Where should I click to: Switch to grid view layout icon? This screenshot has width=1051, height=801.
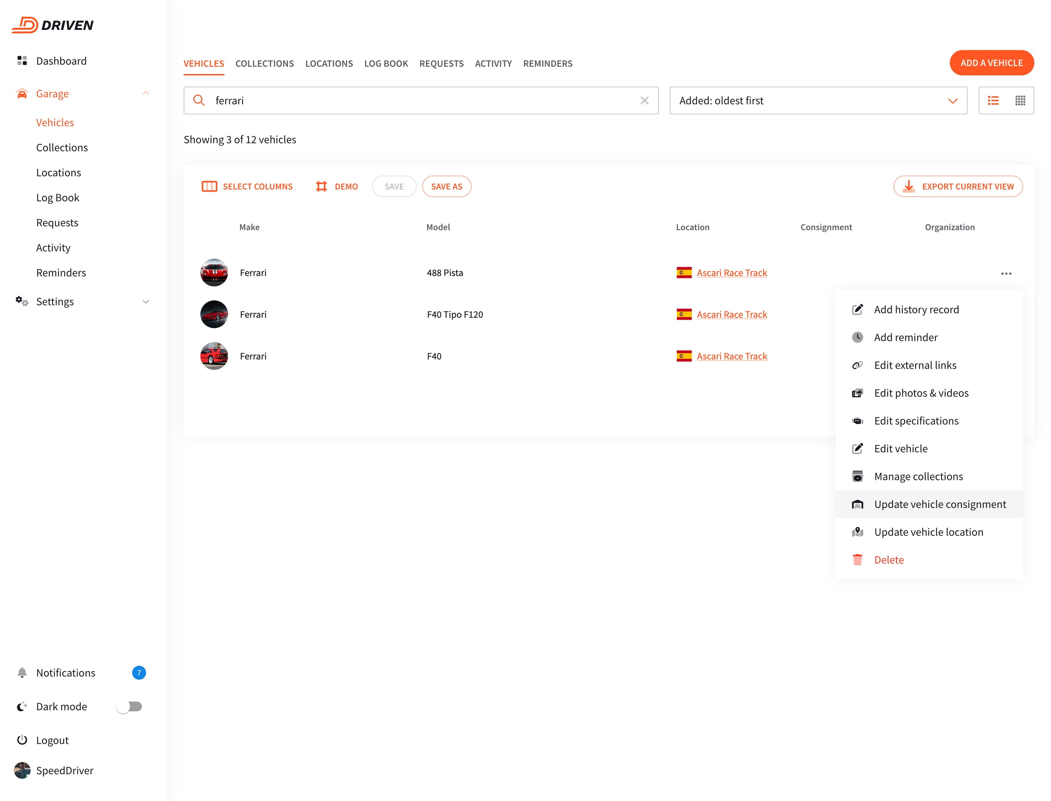[1020, 100]
